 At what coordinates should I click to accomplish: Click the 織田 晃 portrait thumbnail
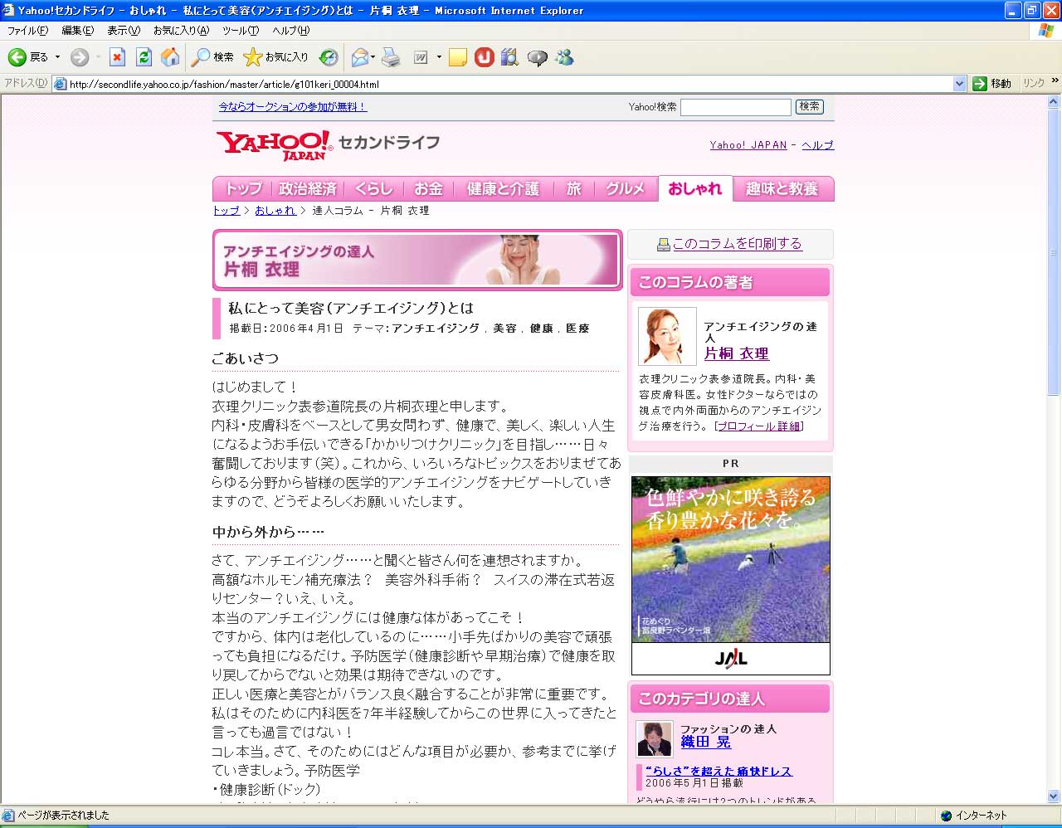point(655,739)
